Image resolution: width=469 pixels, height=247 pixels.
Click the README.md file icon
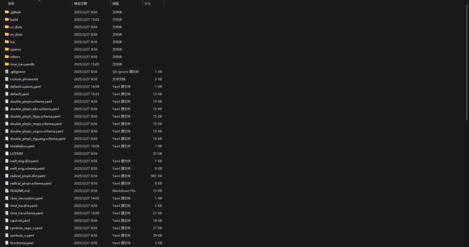tap(7, 191)
